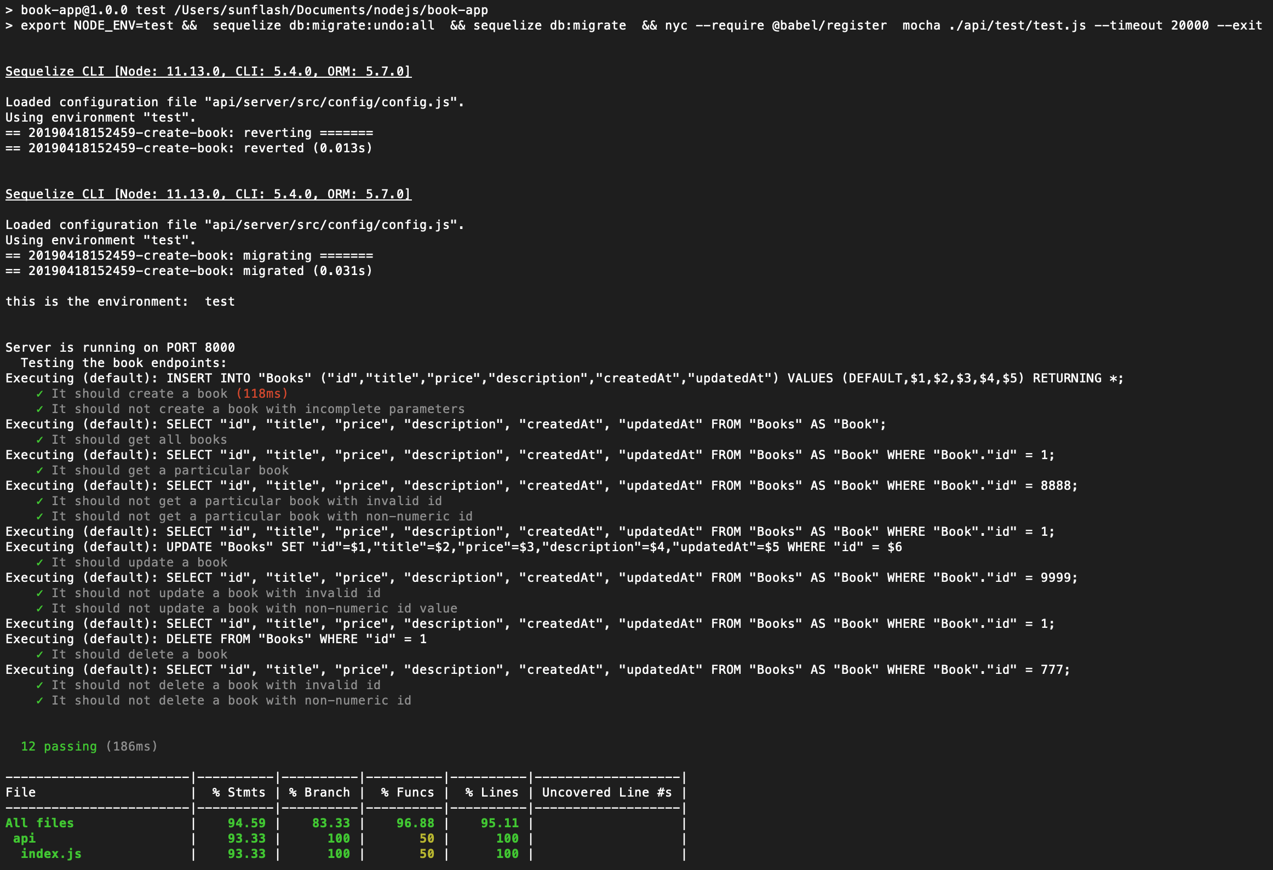Screen dimensions: 1273x870
Task: Click the '12 passing' summary text
Action: point(59,747)
